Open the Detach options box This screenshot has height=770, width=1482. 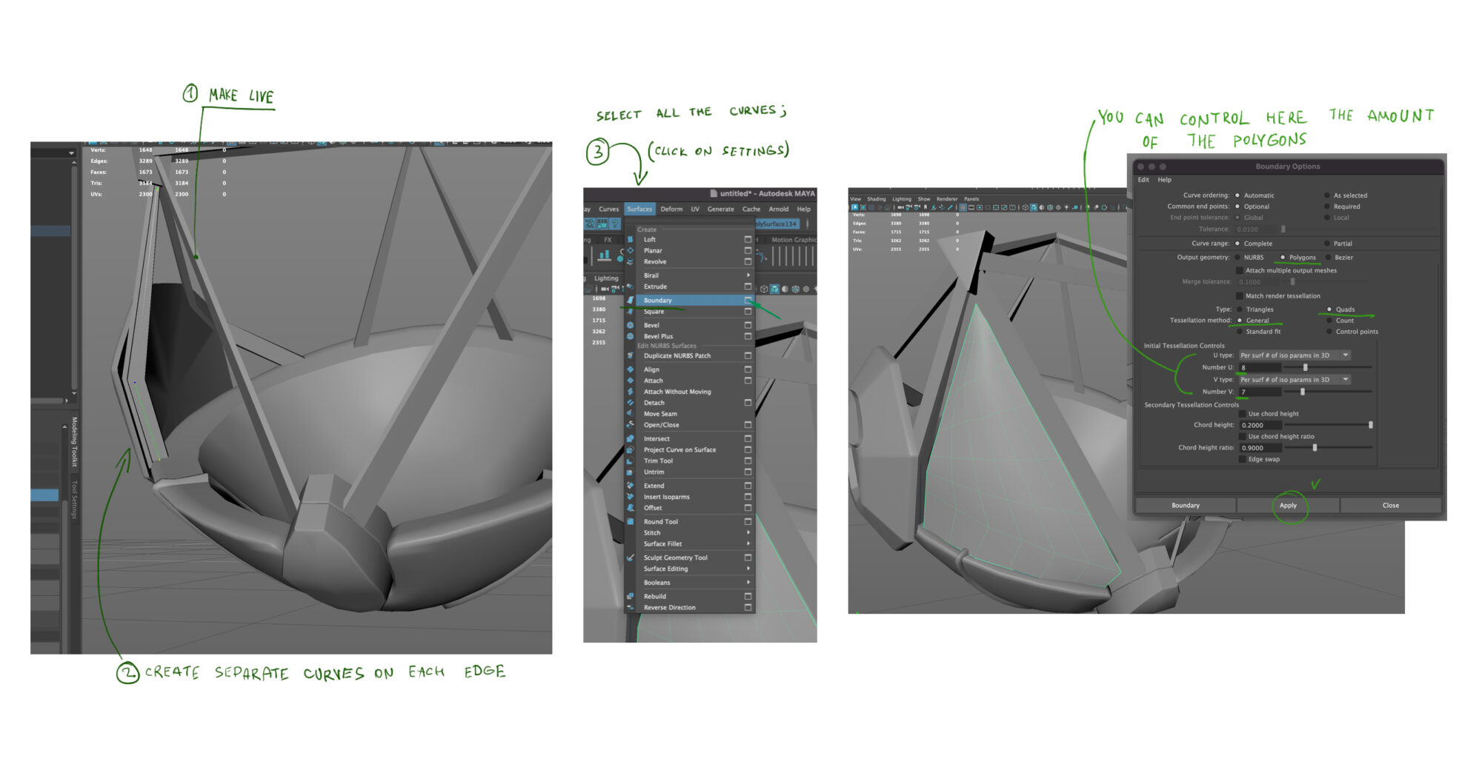748,403
